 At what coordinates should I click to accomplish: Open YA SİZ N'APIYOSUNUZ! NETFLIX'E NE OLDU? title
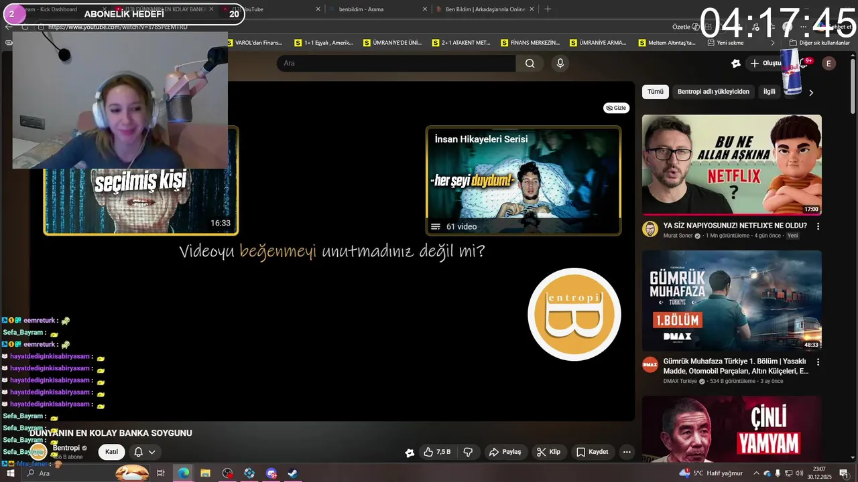[735, 226]
